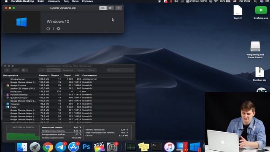The image size is (270, 152).
Task: Select the Parallels Desktop process row
Action: point(69,95)
